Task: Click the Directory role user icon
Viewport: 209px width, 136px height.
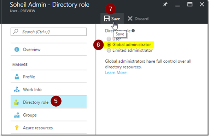Action: (x=17, y=102)
